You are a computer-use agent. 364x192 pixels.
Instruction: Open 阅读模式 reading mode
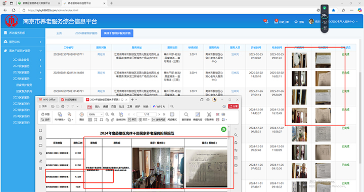172,116
